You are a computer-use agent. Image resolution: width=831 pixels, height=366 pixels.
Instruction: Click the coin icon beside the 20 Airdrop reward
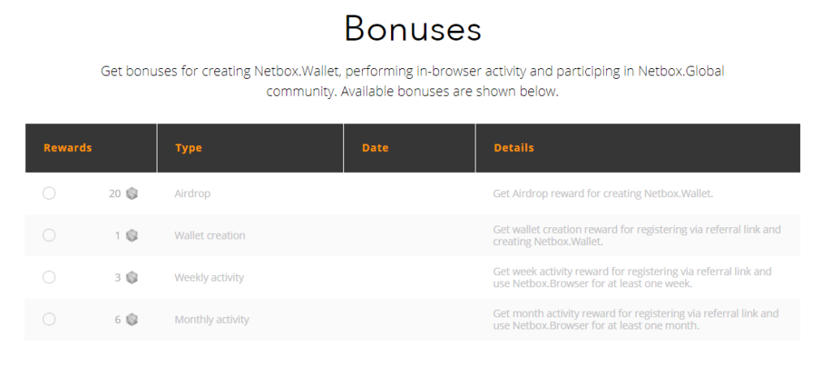(x=132, y=193)
